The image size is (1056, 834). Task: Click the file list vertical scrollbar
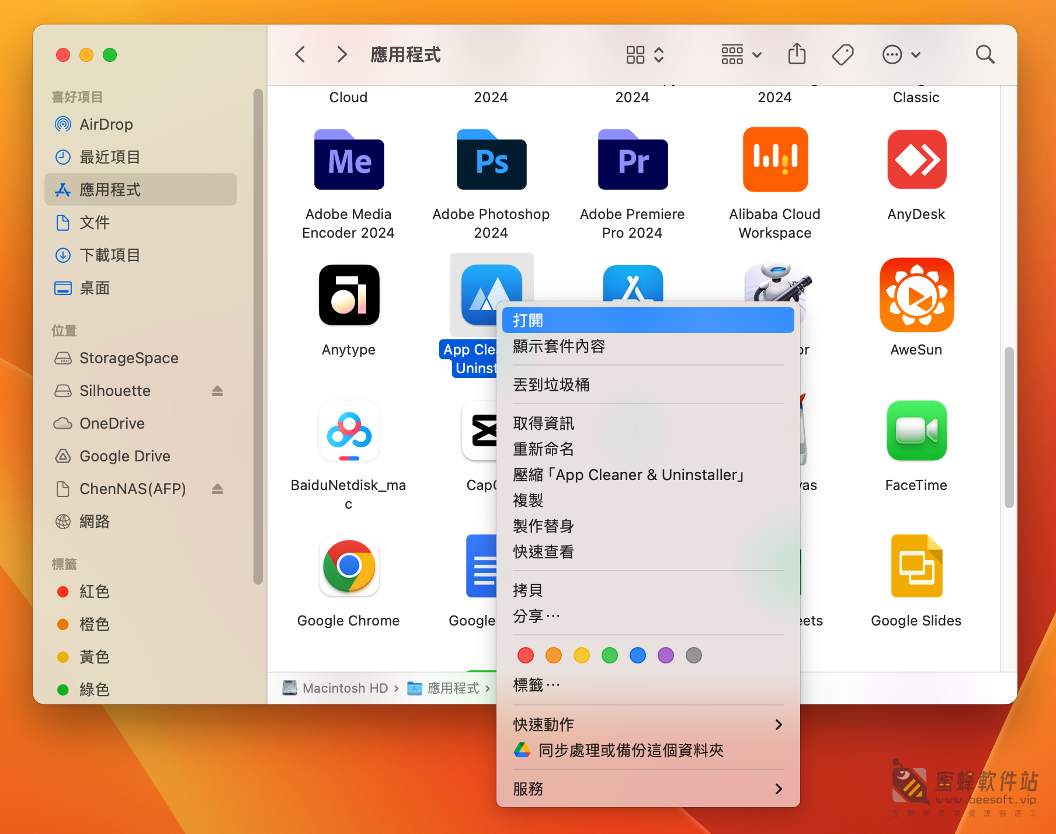coord(1009,428)
